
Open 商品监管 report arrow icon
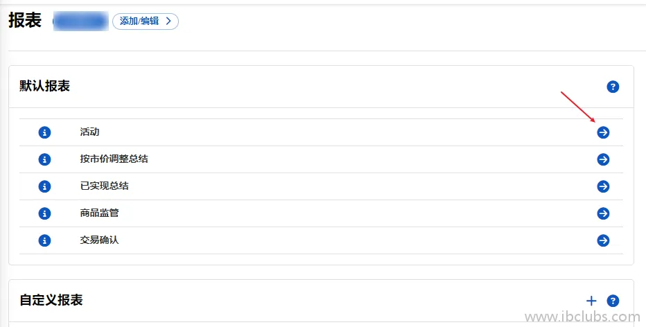pyautogui.click(x=603, y=213)
